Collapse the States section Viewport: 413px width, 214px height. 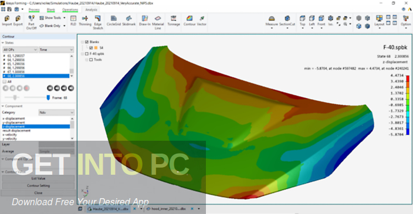(x=3, y=43)
